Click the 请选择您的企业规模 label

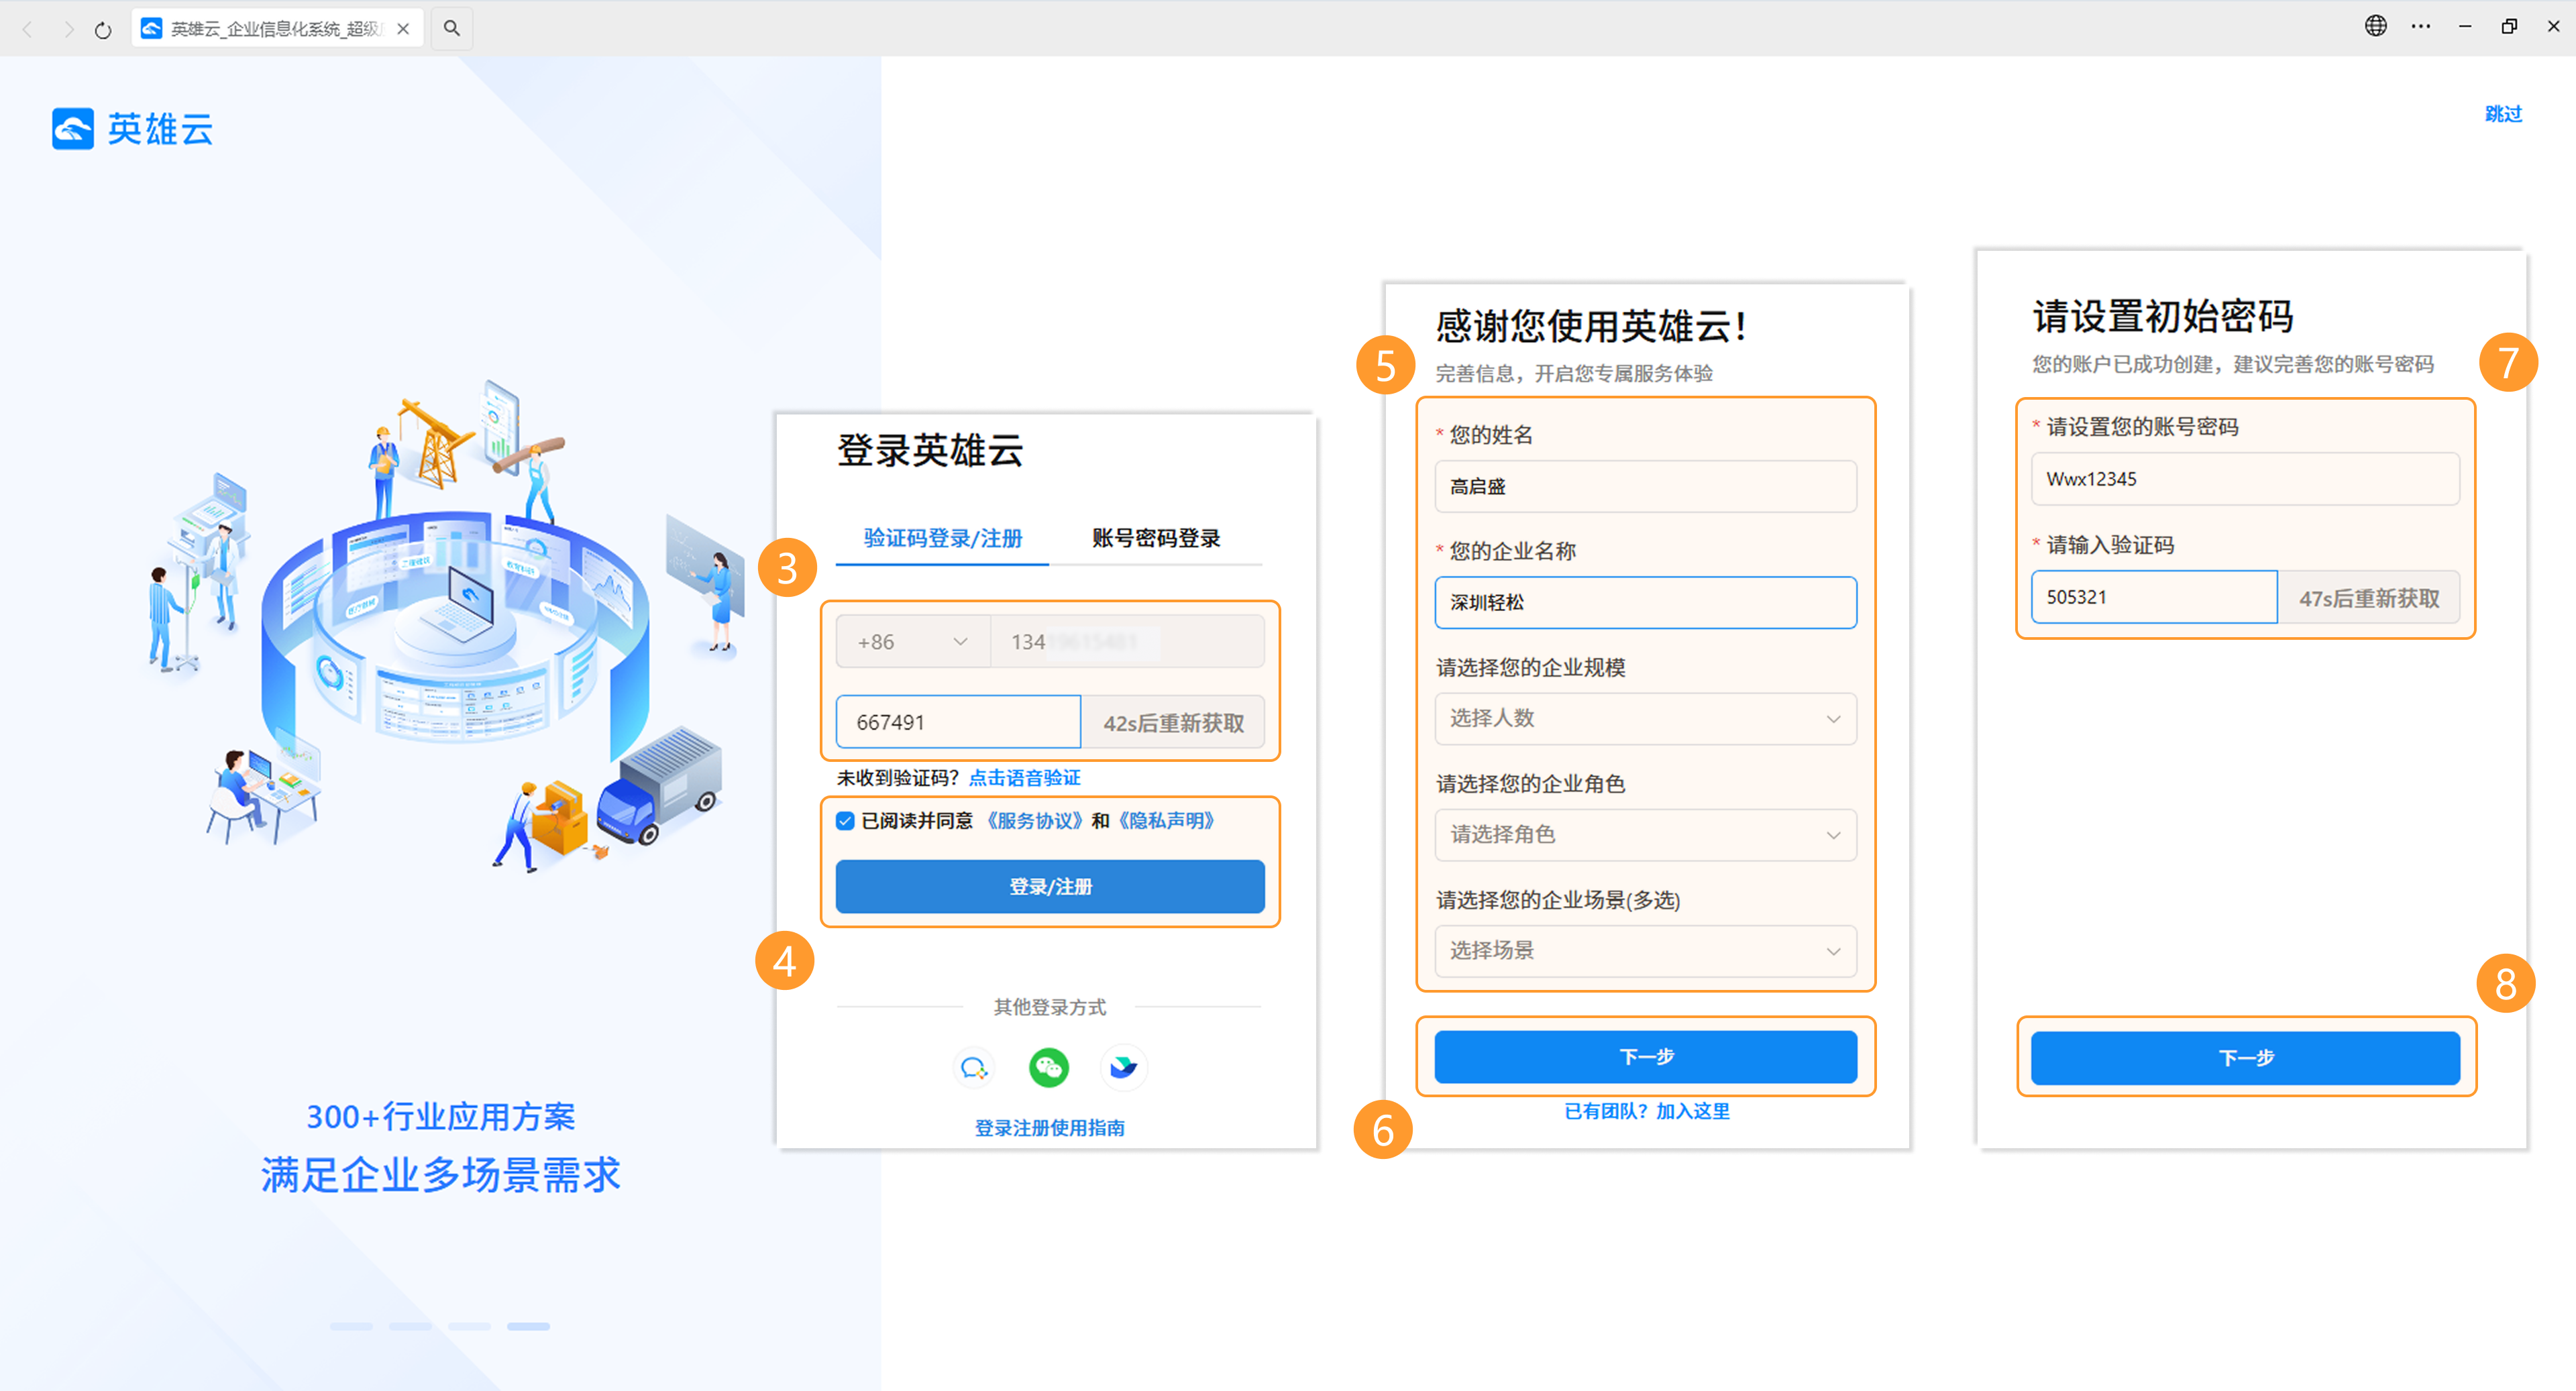coord(1530,667)
